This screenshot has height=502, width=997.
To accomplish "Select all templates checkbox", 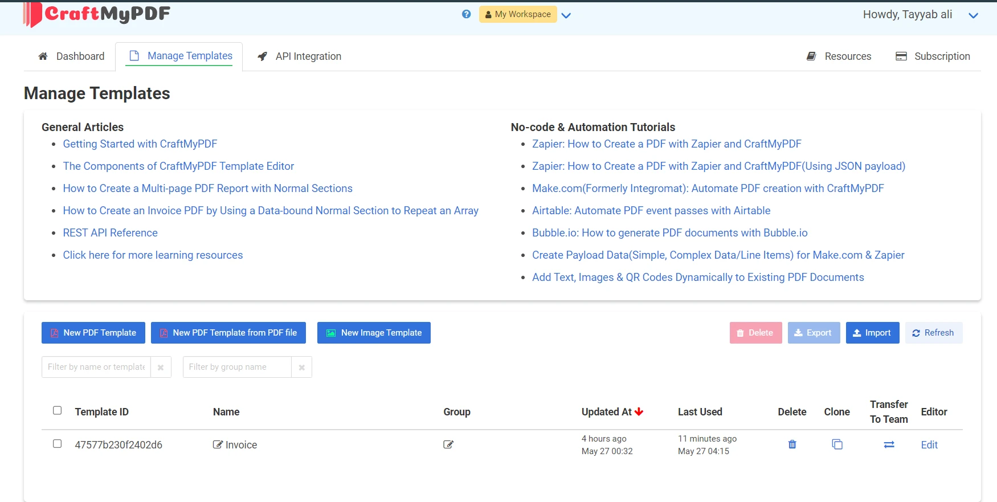I will click(57, 410).
